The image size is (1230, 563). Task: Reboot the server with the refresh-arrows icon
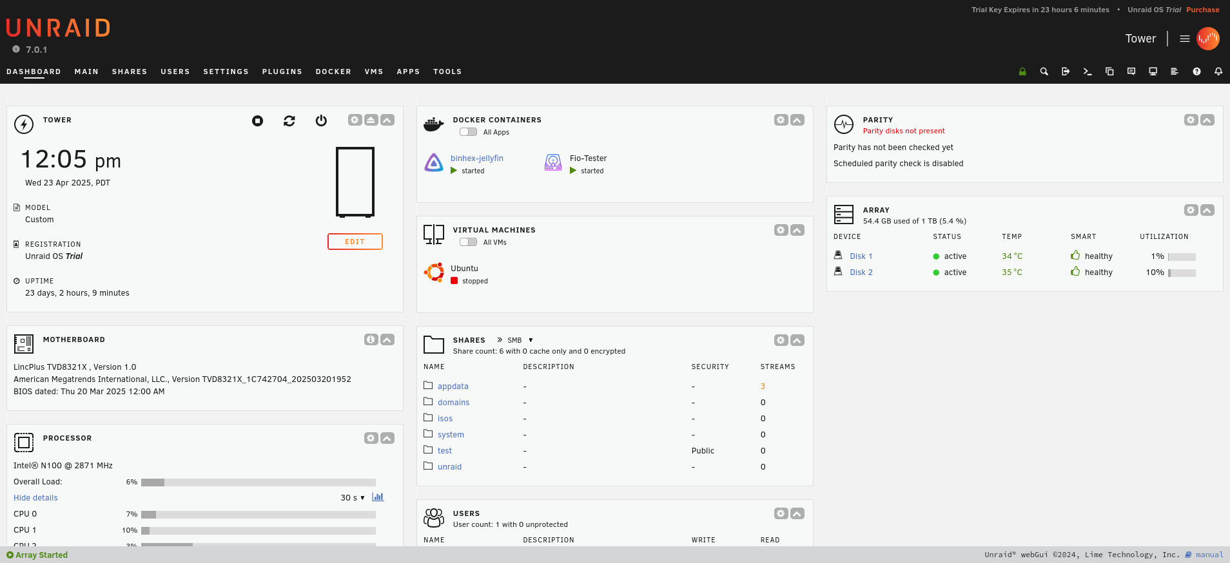289,120
